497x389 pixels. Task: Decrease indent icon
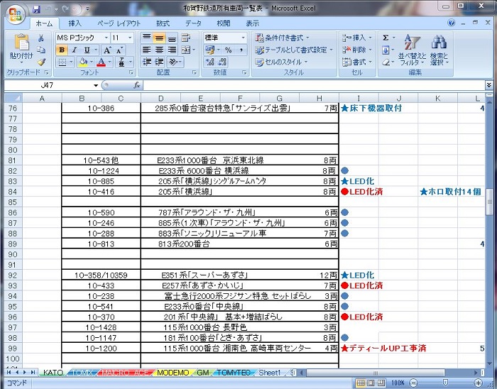[146, 62]
